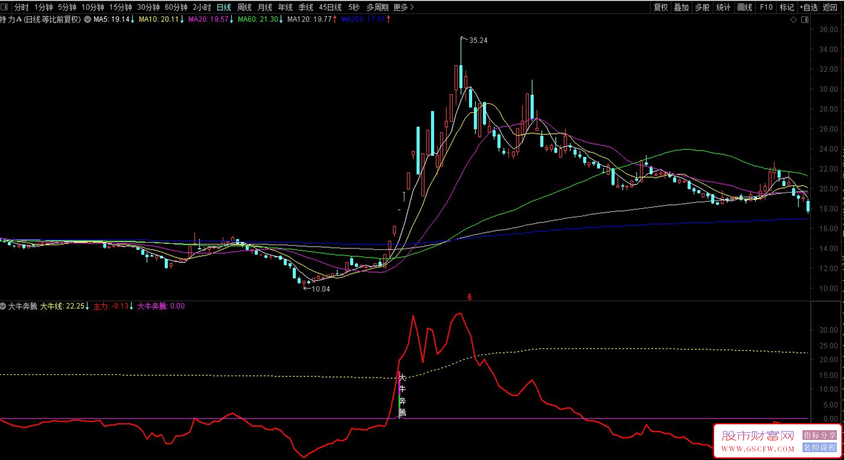Click the red S marker below chart
The height and width of the screenshot is (460, 844).
pos(469,297)
